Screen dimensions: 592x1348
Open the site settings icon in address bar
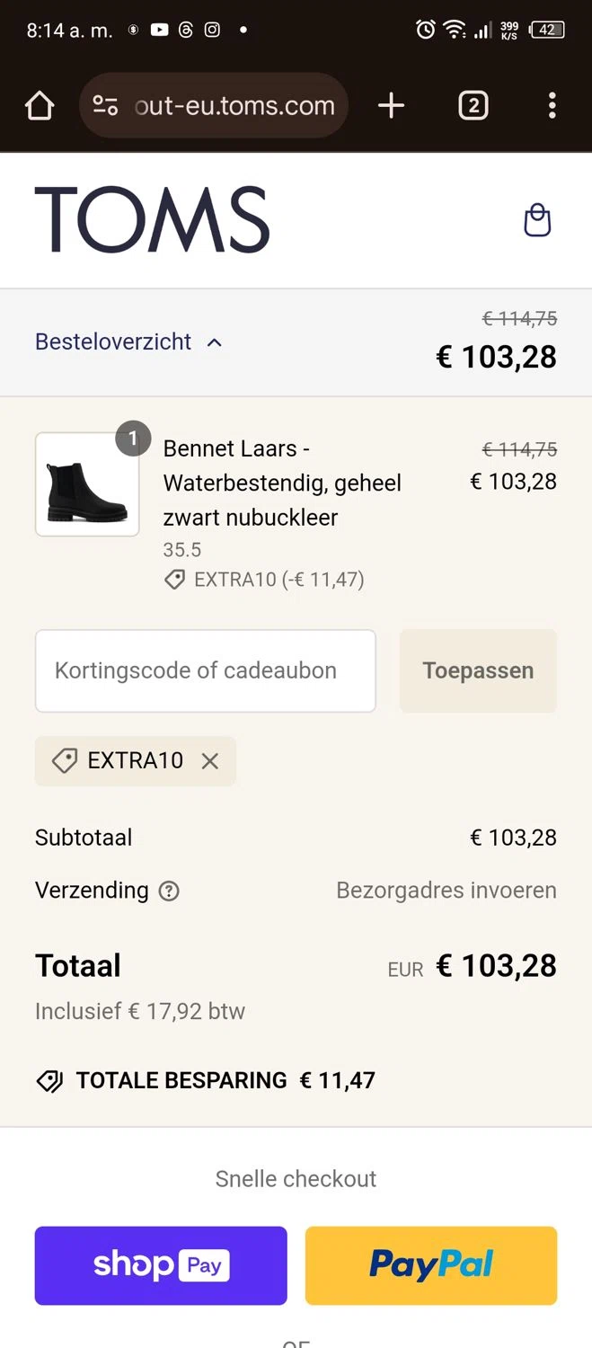[106, 106]
